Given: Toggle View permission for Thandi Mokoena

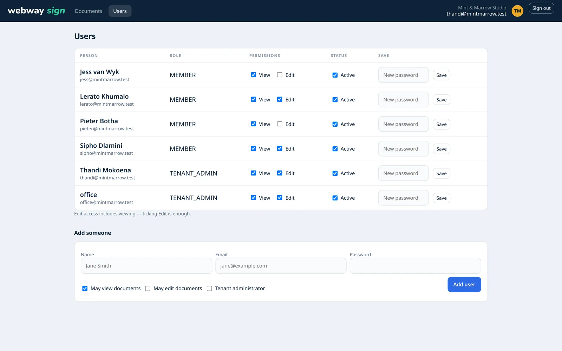Looking at the screenshot, I should (253, 173).
